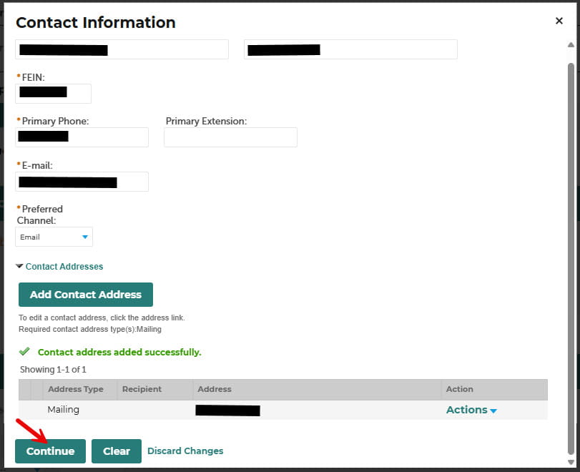
Task: Click the green success checkmark icon
Action: (24, 351)
